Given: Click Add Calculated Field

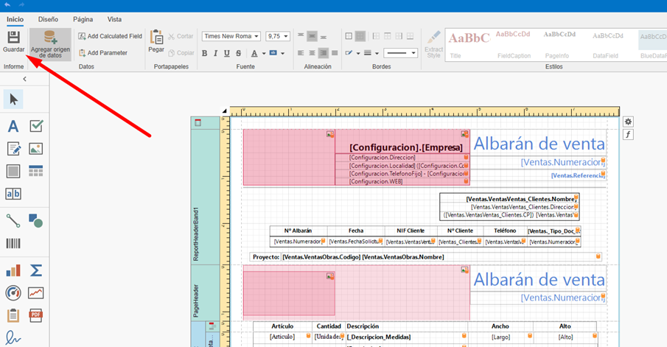Looking at the screenshot, I should coord(110,36).
